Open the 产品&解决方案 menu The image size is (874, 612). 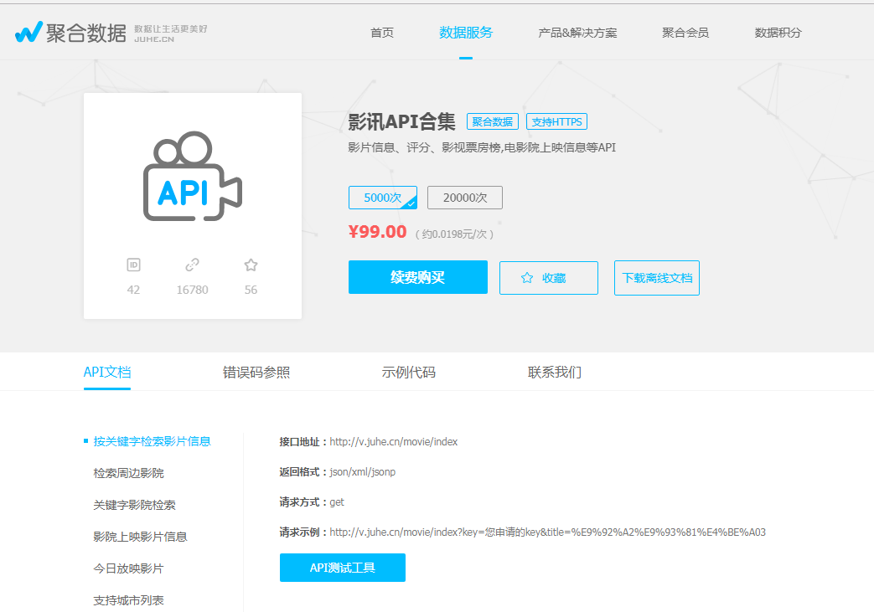tap(577, 33)
